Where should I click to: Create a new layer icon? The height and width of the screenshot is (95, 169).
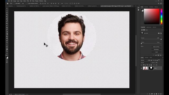point(159,94)
